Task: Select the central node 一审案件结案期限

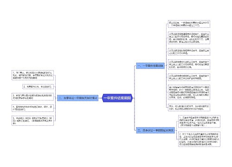Action: [x=117, y=98]
